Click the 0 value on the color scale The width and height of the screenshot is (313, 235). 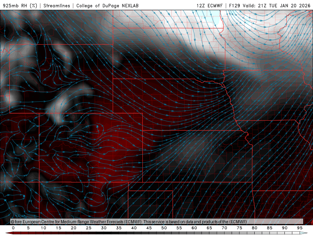point(13,228)
